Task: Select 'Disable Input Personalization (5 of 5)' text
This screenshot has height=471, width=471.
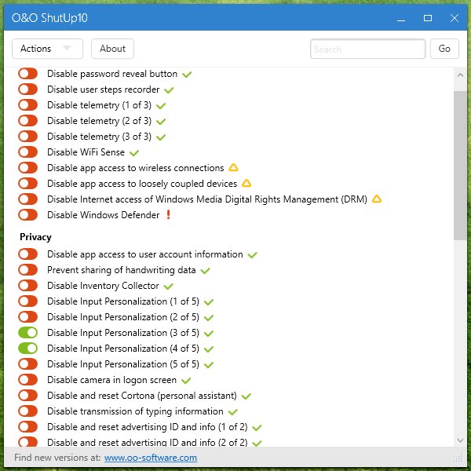Action: pos(123,364)
